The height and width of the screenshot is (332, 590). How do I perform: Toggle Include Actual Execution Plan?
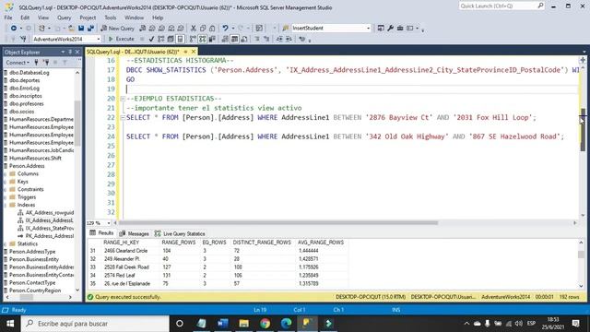[x=193, y=39]
